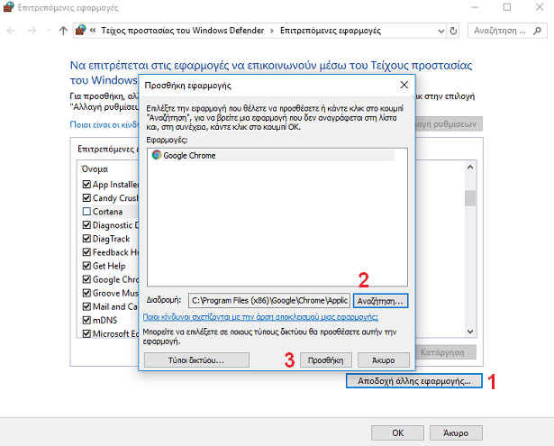This screenshot has width=554, height=446.
Task: Minimize the Επιτρεπόμενες εφαρμογές window
Action: [x=475, y=7]
